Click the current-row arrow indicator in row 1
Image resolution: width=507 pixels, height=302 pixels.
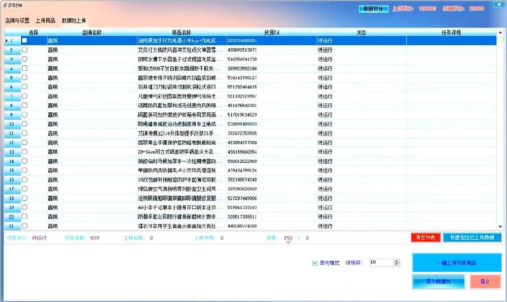(x=7, y=40)
